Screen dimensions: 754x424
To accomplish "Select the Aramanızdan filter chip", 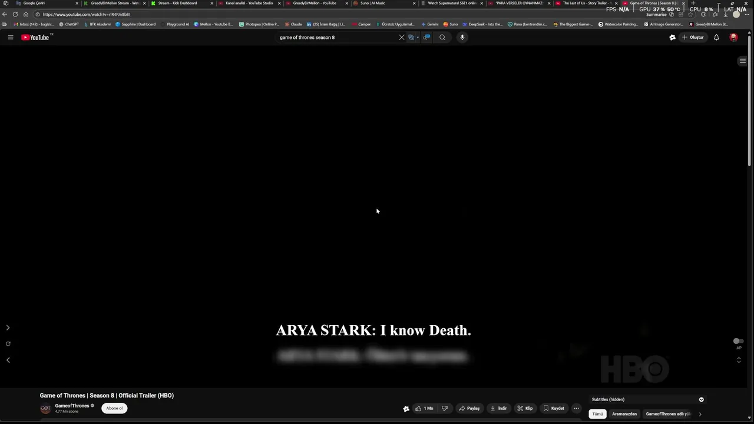I will (624, 414).
